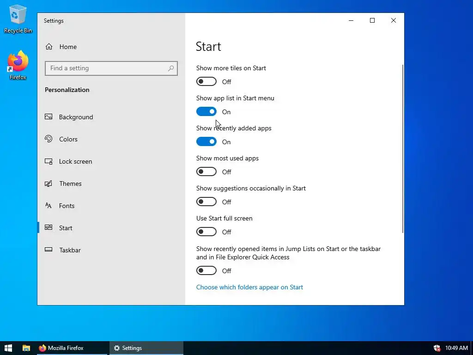Viewport: 473px width, 355px height.
Task: Enable Show suggestions occasionally in Start
Action: (x=206, y=202)
